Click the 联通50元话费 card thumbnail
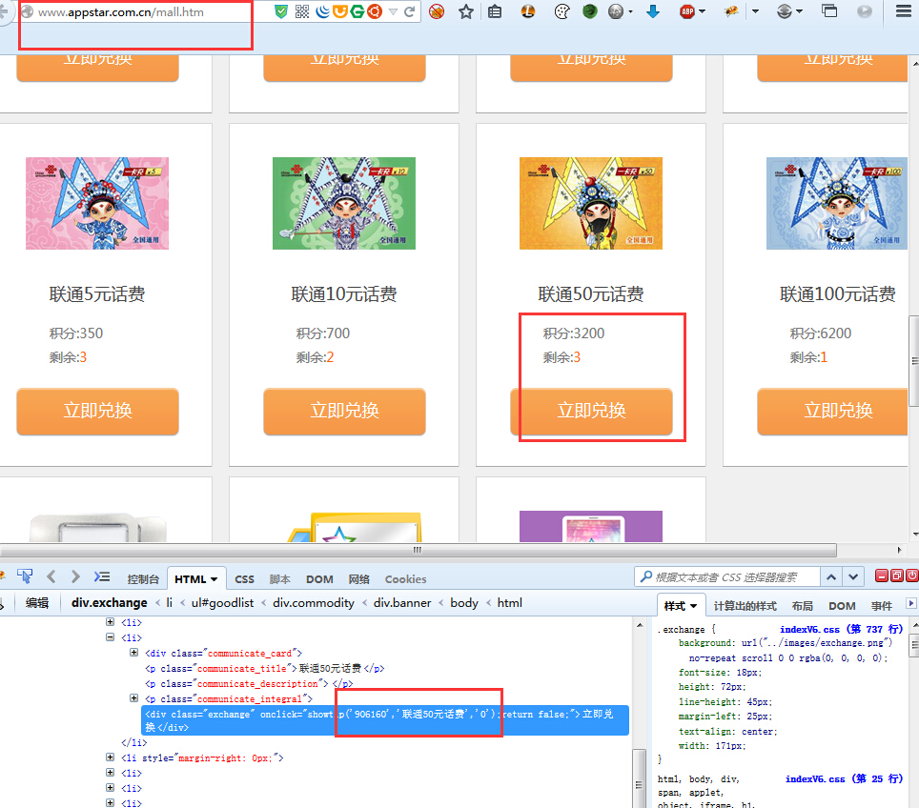The image size is (919, 808). point(591,203)
